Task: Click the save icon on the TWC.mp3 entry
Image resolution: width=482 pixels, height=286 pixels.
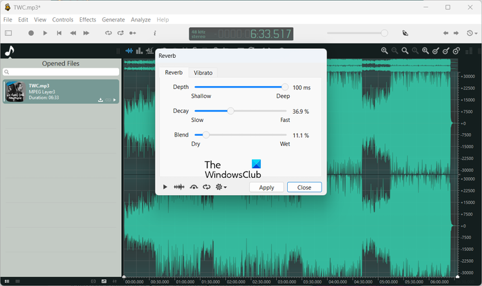Action: [x=101, y=100]
